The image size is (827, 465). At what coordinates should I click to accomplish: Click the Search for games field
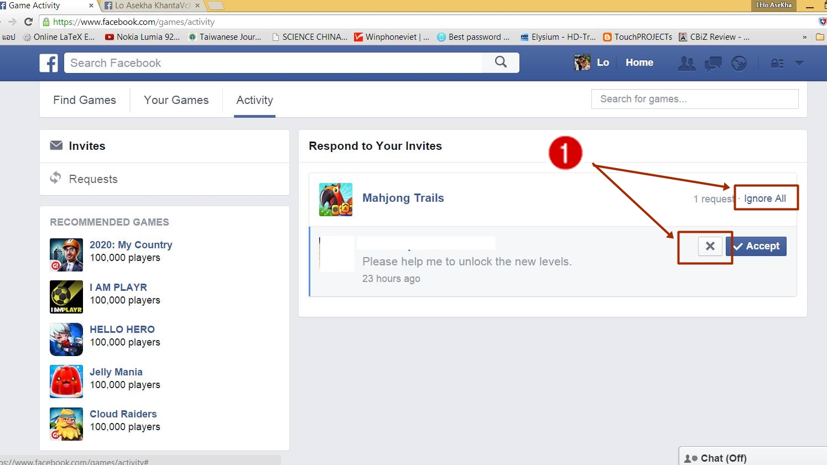pyautogui.click(x=695, y=99)
